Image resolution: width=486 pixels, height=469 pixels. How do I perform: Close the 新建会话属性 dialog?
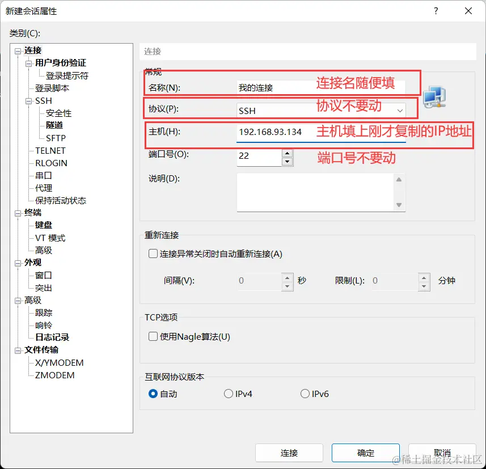tap(468, 11)
